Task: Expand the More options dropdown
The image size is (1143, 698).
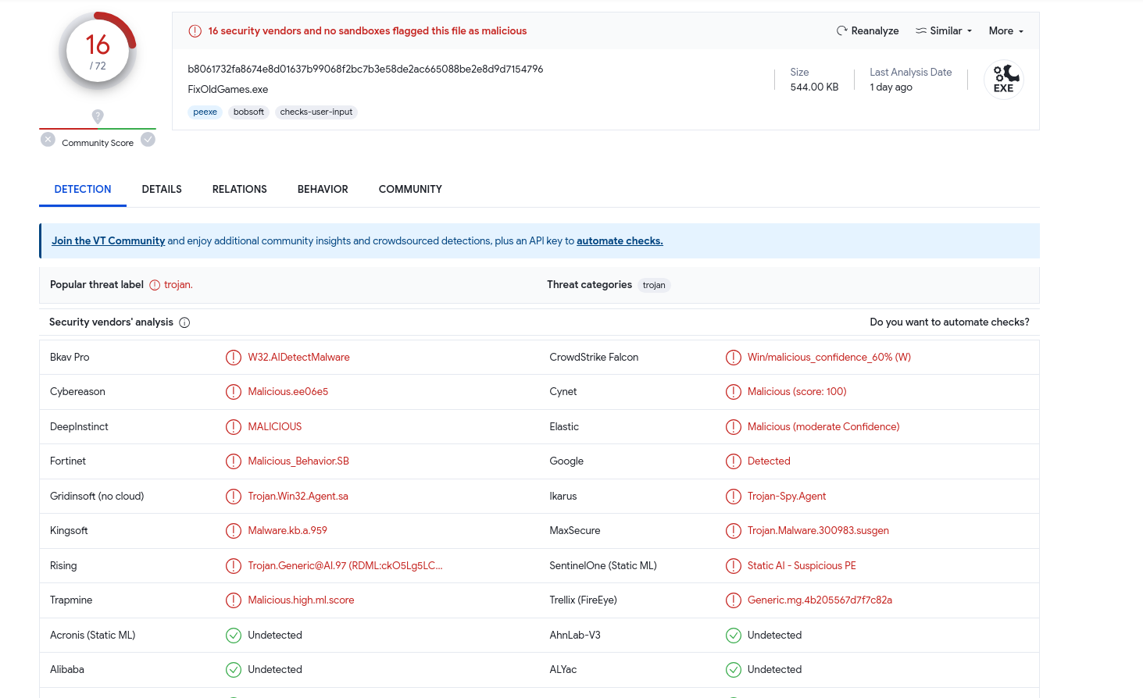Action: pos(1005,31)
